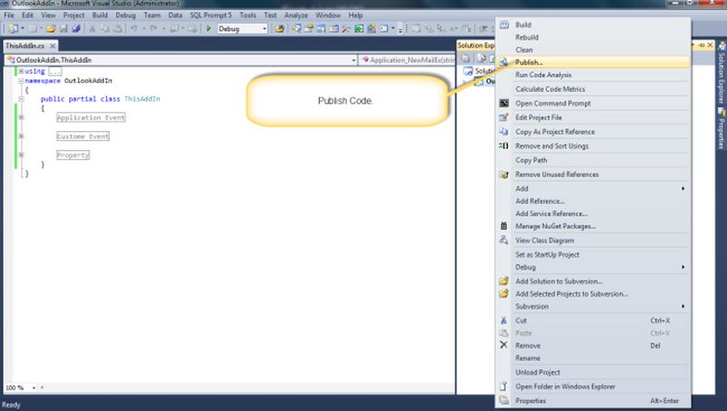
Task: Click the New Project toolbar icon
Action: [13, 29]
